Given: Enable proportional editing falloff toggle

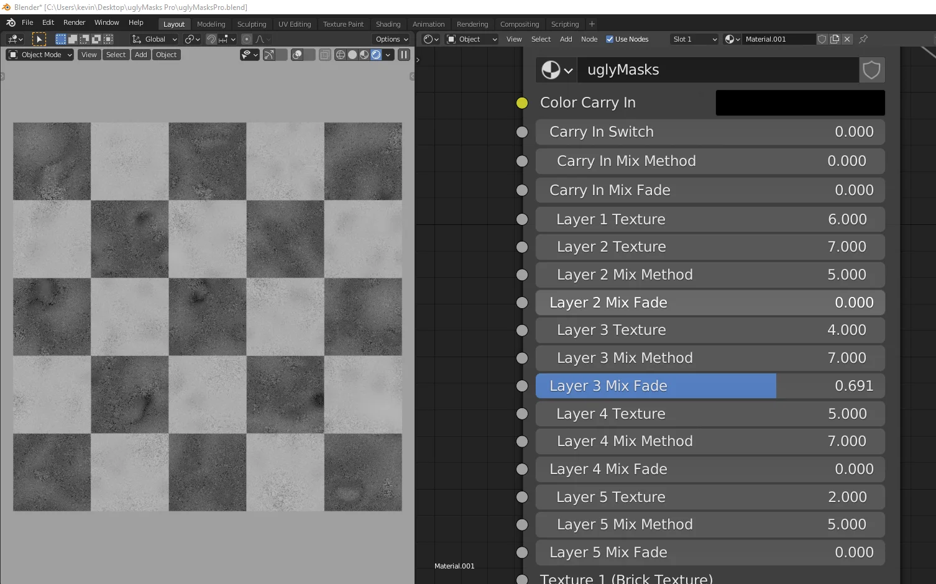Looking at the screenshot, I should coord(247,39).
